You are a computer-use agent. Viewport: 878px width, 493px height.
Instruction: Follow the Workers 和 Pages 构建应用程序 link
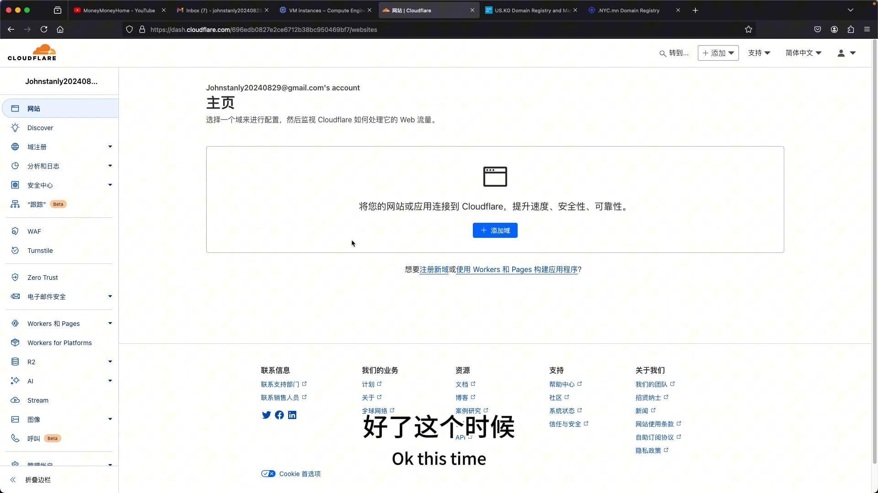[517, 270]
